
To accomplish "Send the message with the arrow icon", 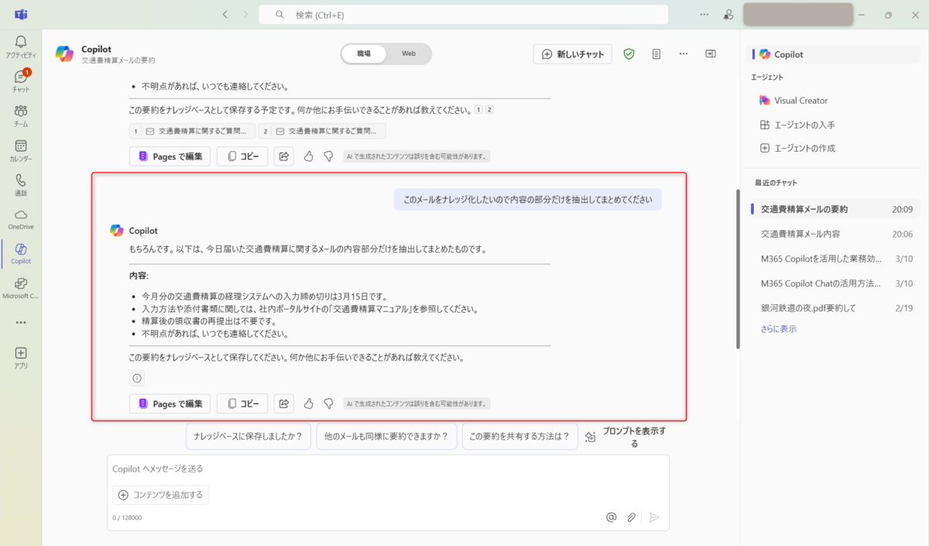I will coord(654,517).
